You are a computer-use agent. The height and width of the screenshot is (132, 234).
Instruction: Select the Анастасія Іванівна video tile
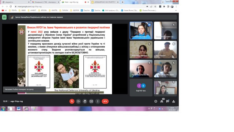[x=141, y=49]
